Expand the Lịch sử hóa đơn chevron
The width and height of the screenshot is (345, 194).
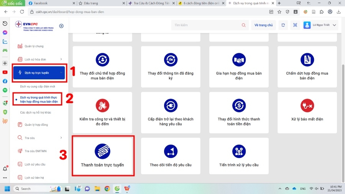[x=61, y=59]
